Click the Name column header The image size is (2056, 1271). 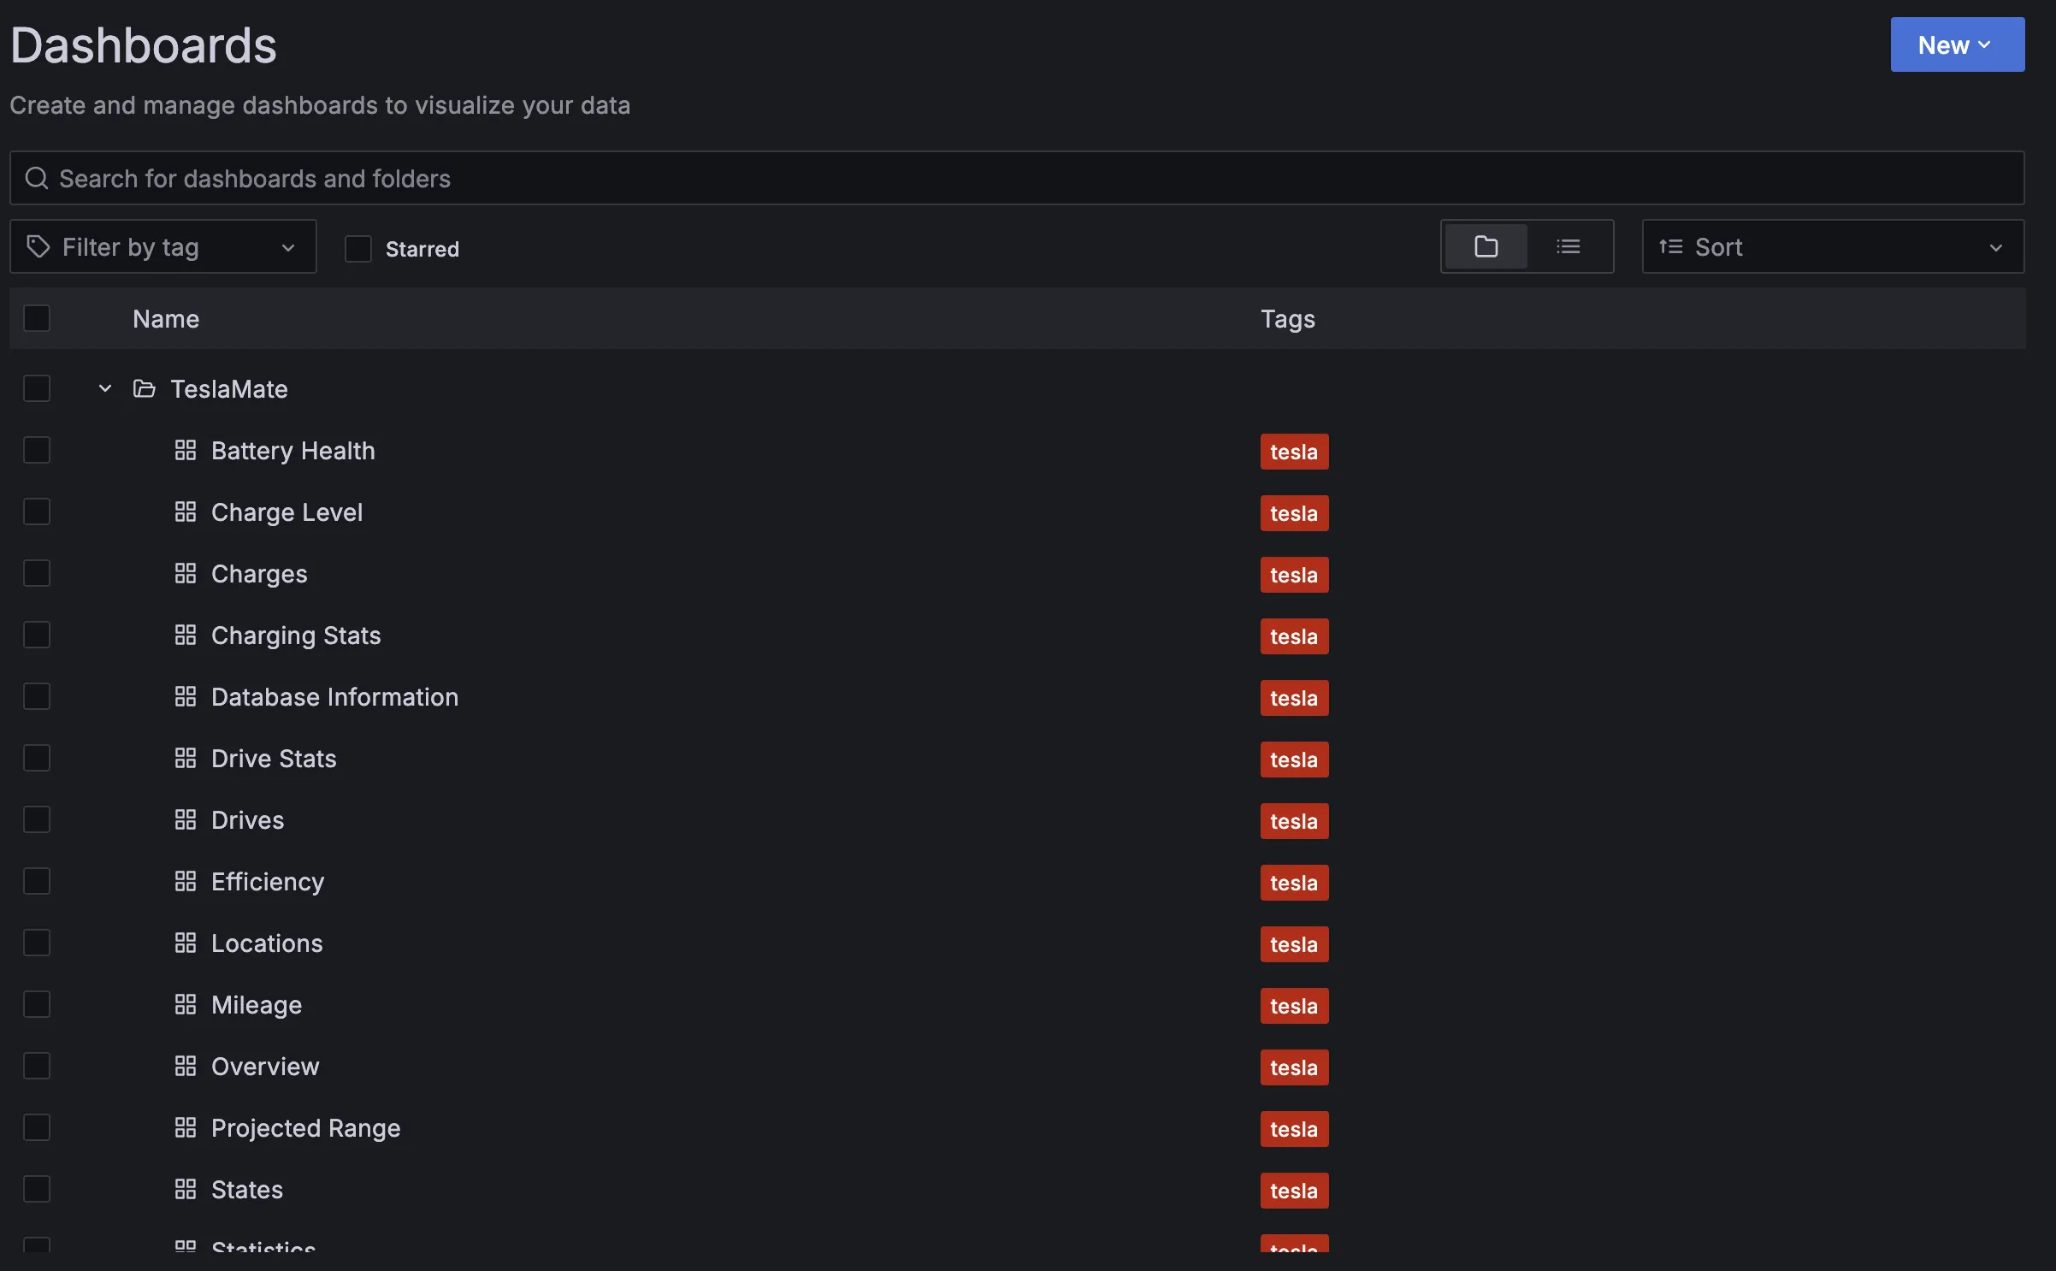coord(165,318)
